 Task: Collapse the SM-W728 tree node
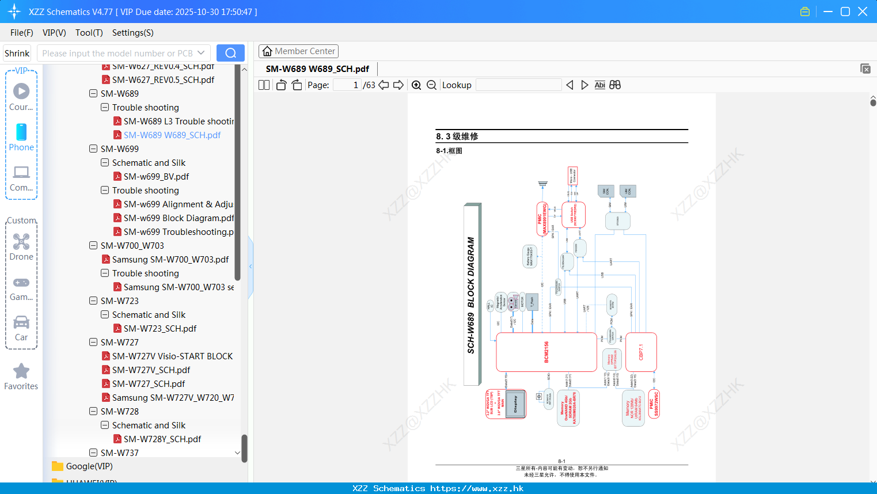coord(93,411)
